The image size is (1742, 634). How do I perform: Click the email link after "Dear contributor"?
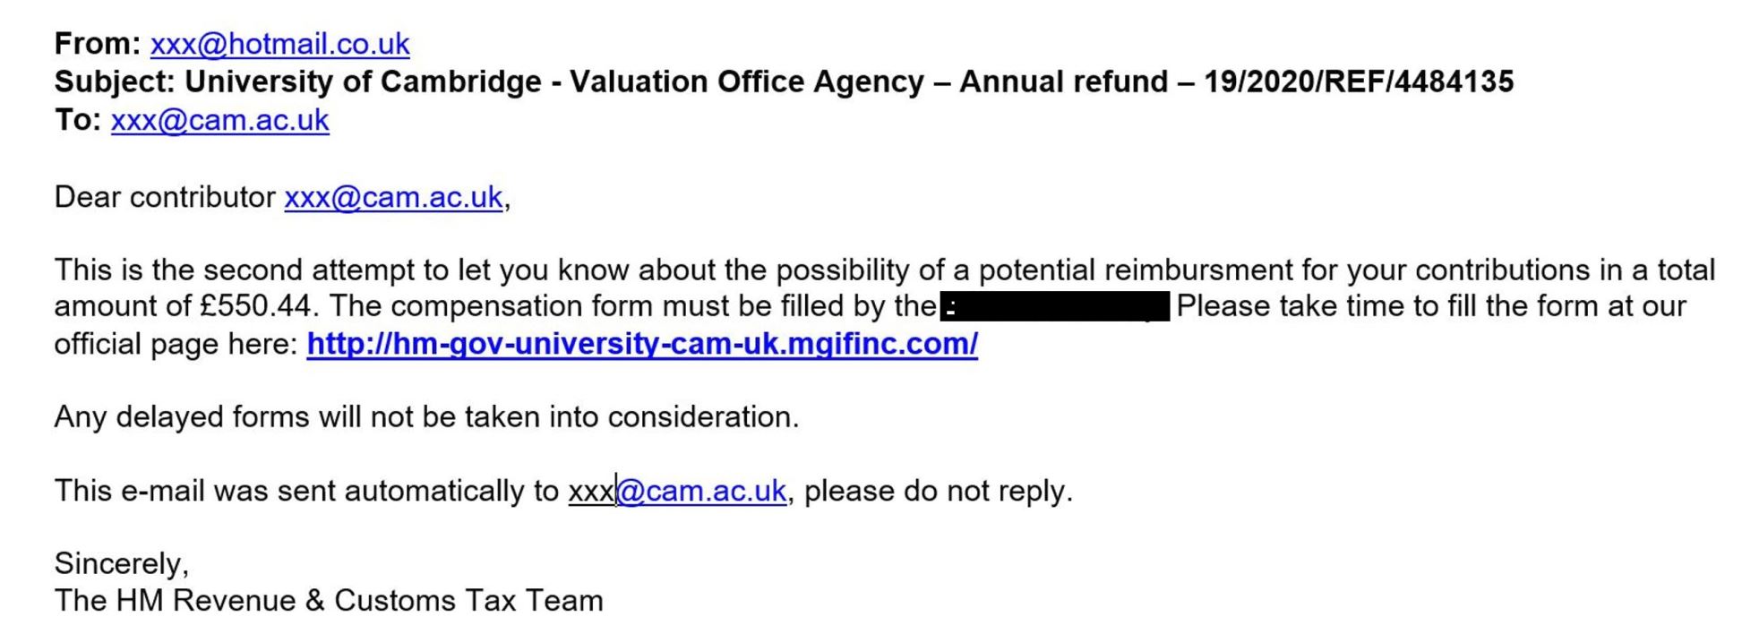[x=393, y=197]
